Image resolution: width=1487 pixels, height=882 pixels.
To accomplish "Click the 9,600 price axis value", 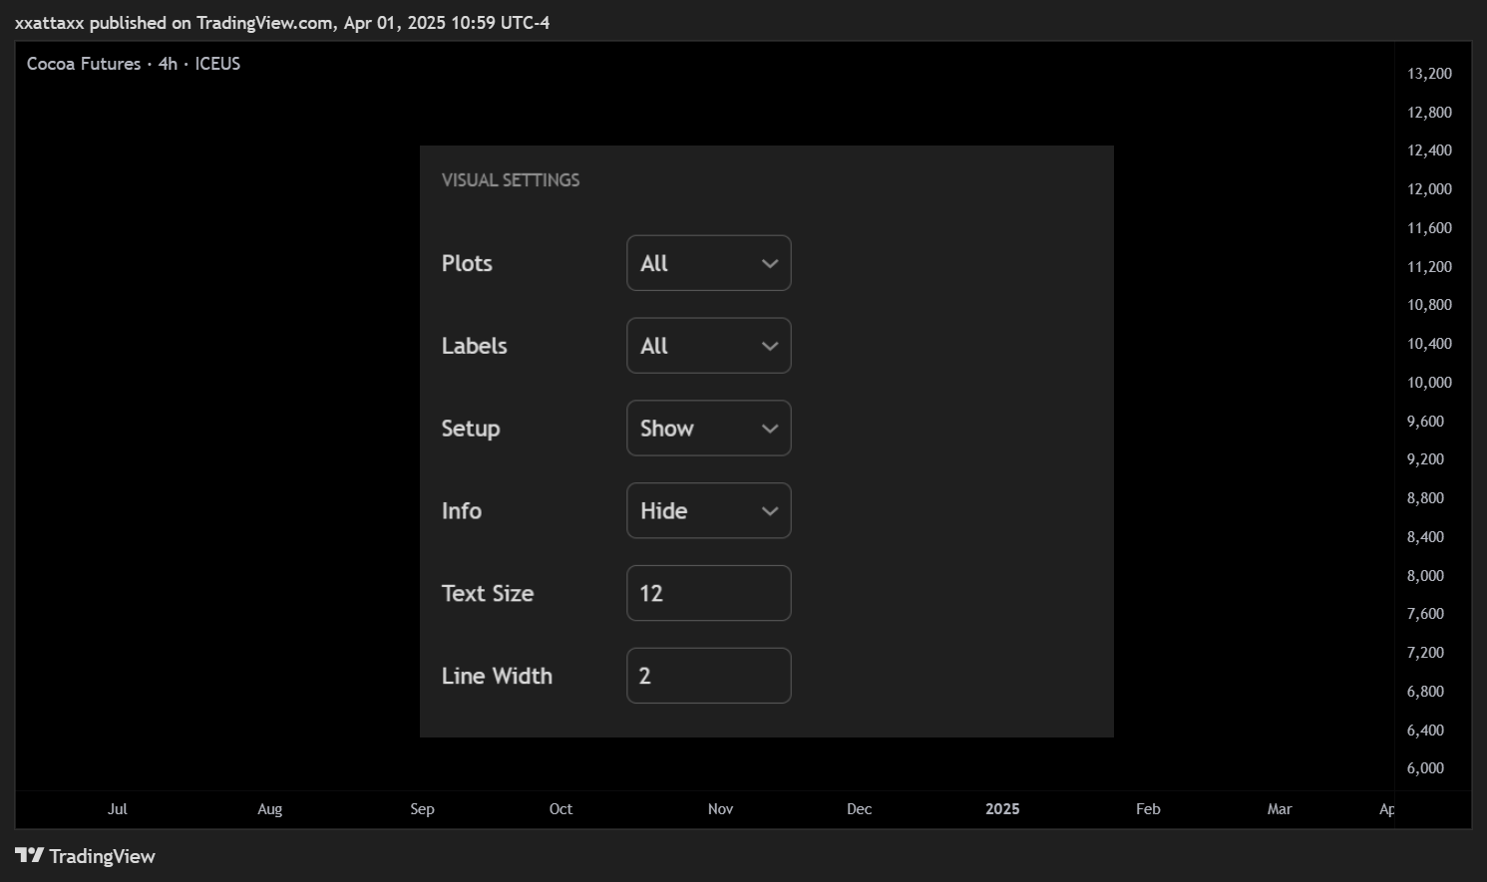I will coord(1425,422).
